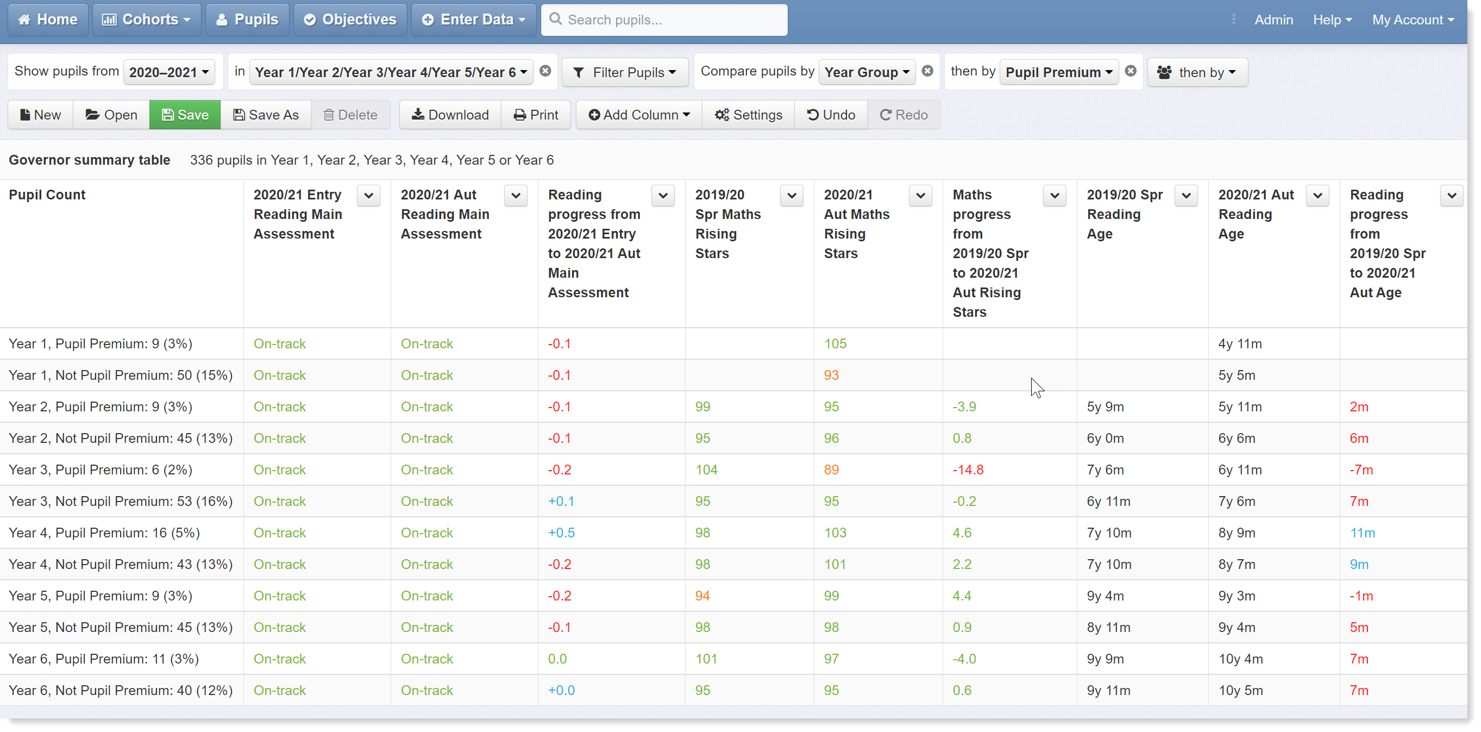This screenshot has height=732, width=1481.
Task: Click the -7m reading age progress value
Action: click(1361, 470)
